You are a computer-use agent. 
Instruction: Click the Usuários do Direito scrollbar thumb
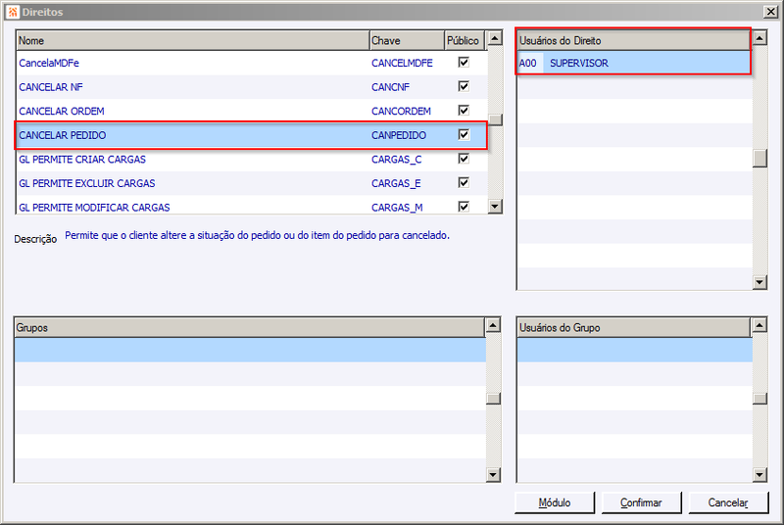pyautogui.click(x=760, y=159)
